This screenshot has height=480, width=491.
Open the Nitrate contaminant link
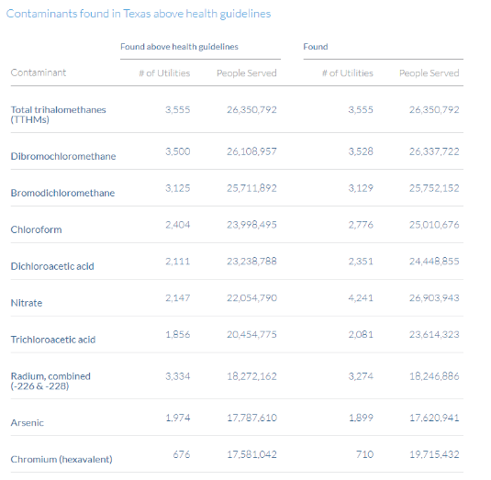pyautogui.click(x=27, y=303)
